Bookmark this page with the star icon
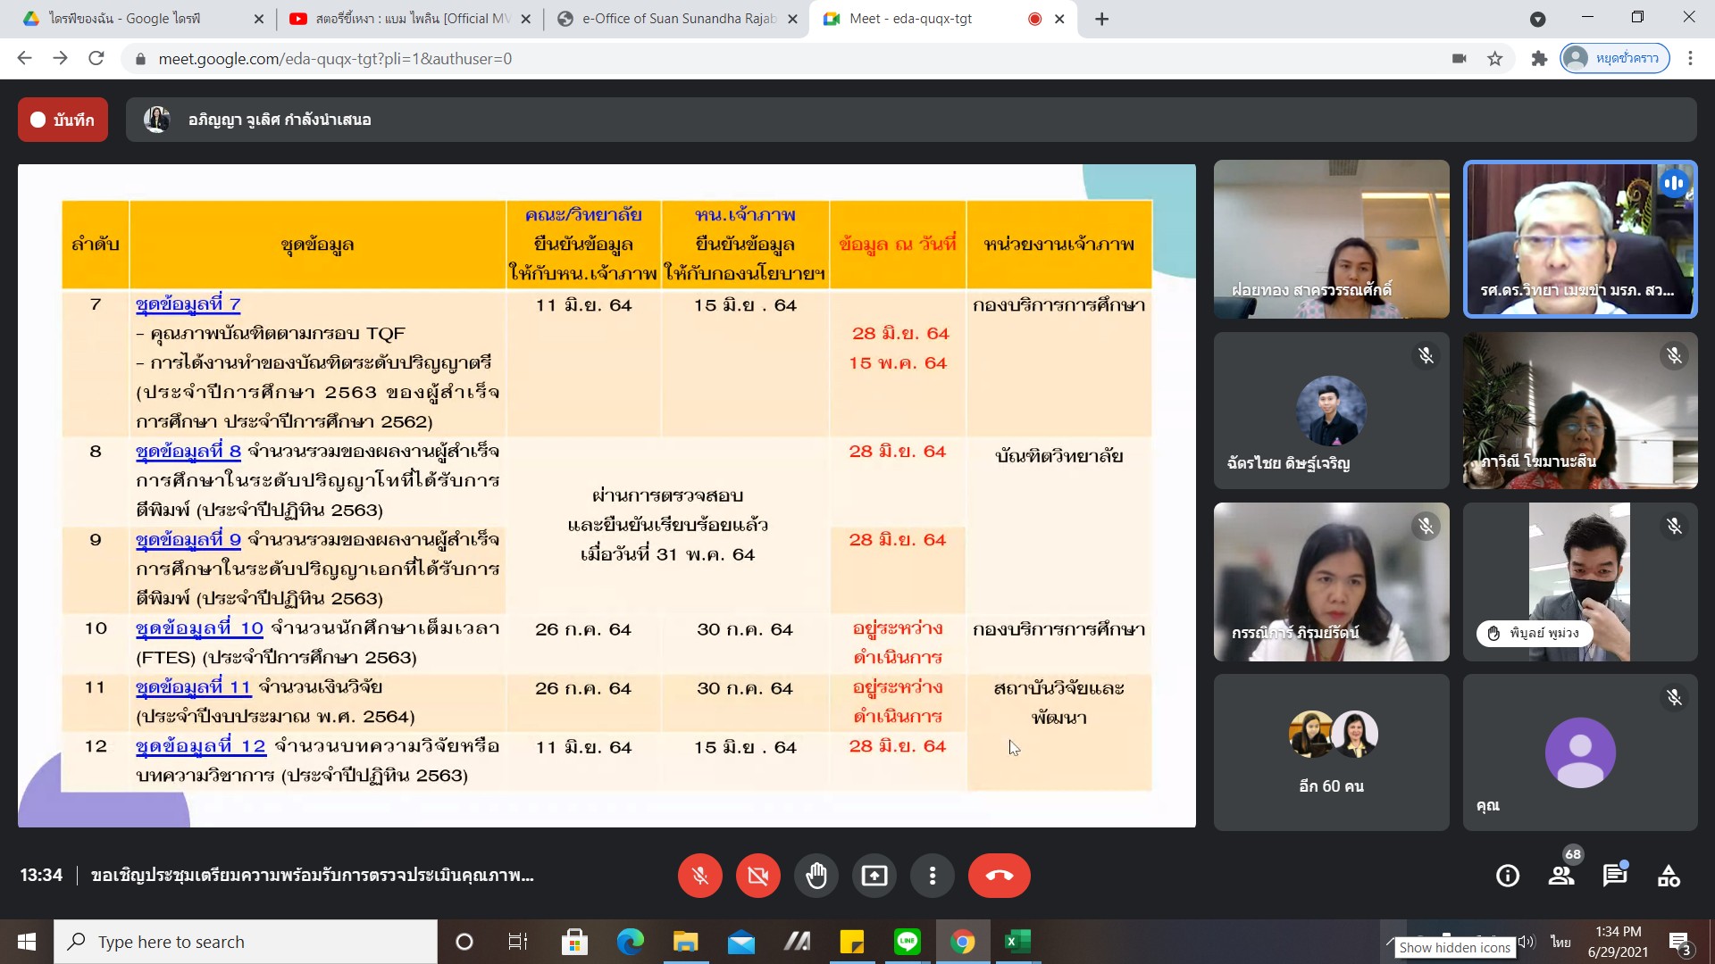Viewport: 1715px width, 964px height. tap(1494, 59)
